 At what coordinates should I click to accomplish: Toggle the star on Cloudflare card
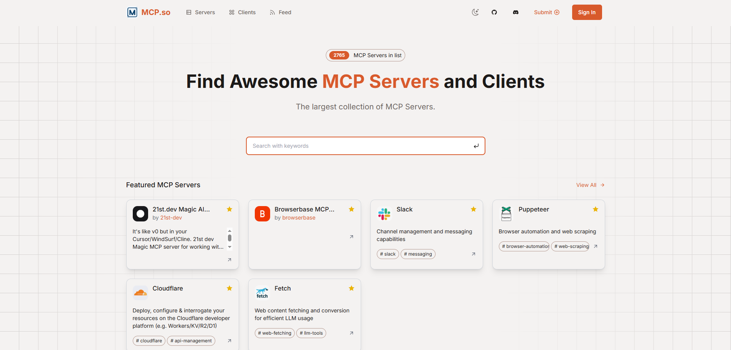pos(229,288)
